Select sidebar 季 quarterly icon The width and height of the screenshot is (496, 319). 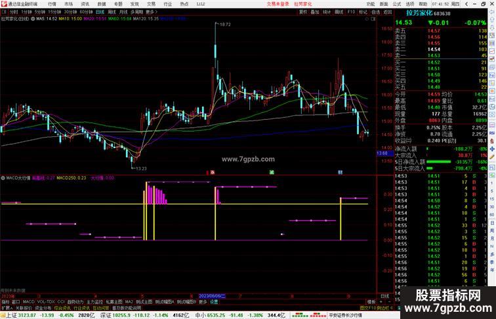pyautogui.click(x=492, y=262)
